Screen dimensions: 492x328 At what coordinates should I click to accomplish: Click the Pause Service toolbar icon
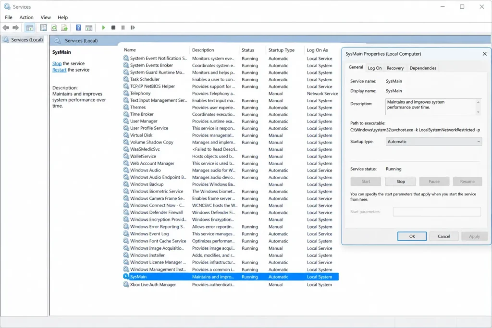pyautogui.click(x=123, y=27)
